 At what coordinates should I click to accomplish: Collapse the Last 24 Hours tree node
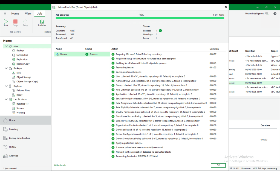pyautogui.click(x=6, y=99)
